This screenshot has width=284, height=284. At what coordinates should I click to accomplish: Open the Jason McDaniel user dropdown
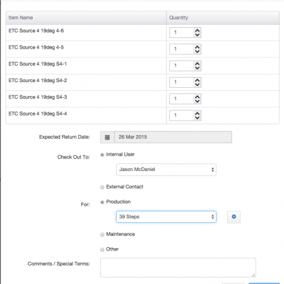pyautogui.click(x=166, y=170)
